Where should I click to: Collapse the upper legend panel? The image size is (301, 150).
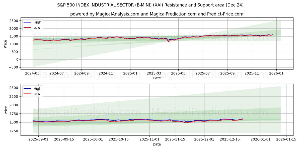tap(33, 24)
